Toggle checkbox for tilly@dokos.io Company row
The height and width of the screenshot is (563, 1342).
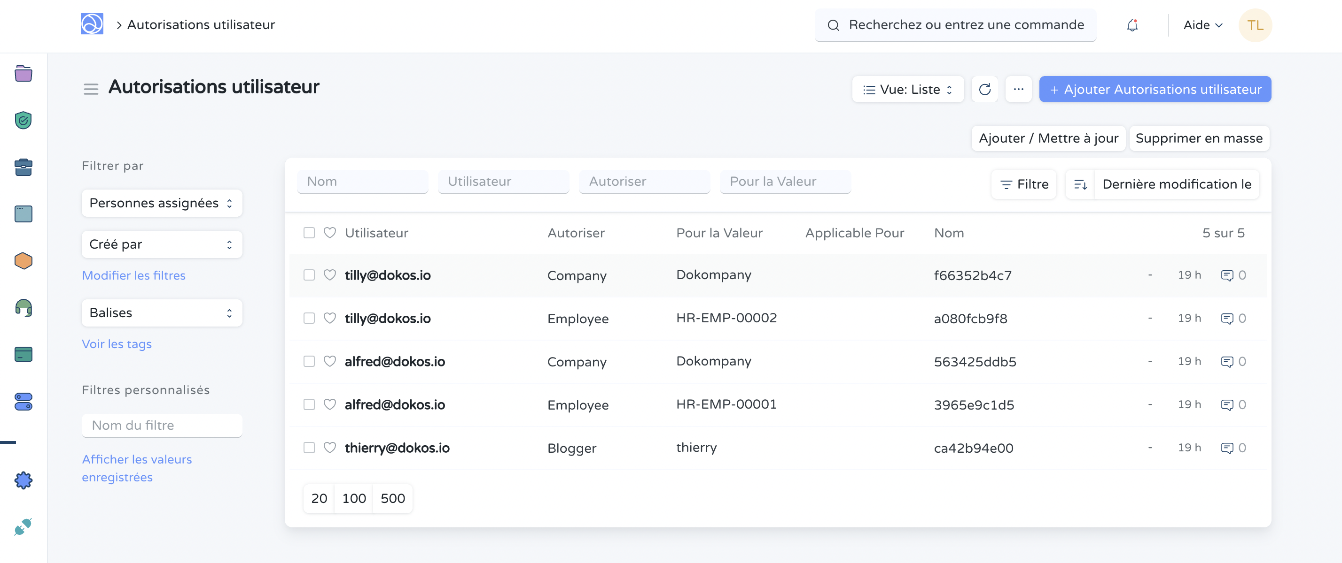point(309,275)
